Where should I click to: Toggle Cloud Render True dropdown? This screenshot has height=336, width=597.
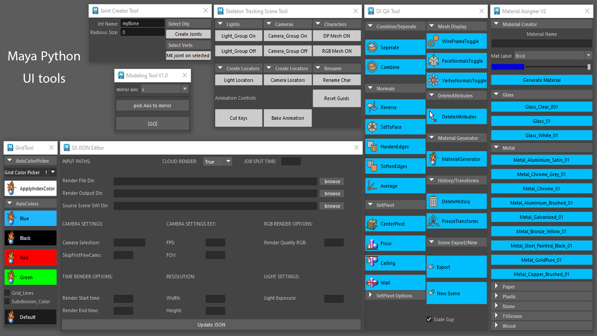click(217, 161)
